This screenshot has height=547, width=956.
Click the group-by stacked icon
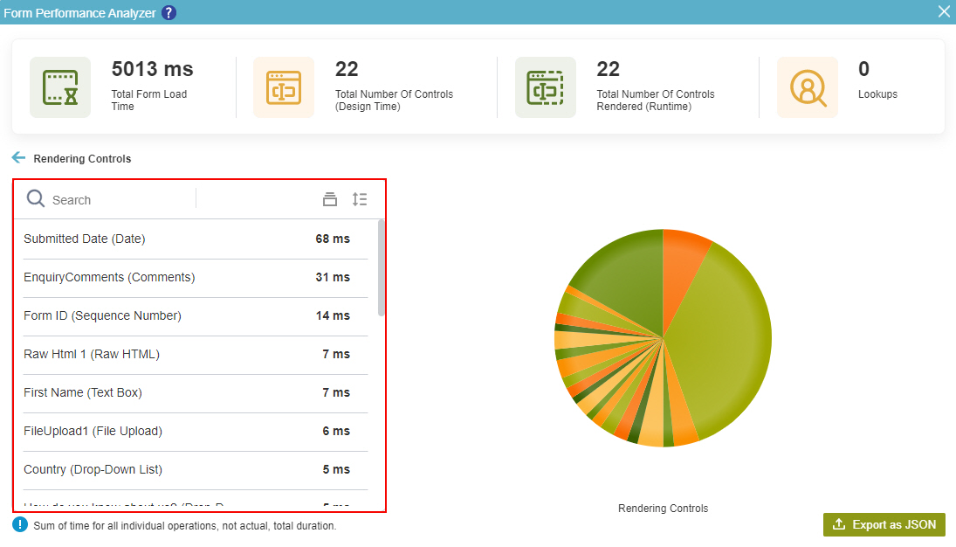tap(330, 199)
